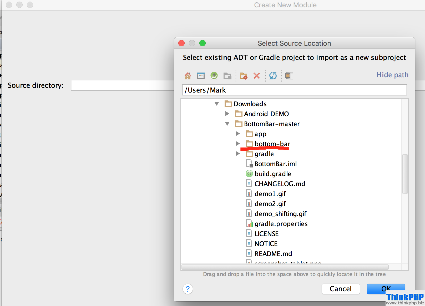Click the green zoom button of dialog

click(x=203, y=43)
